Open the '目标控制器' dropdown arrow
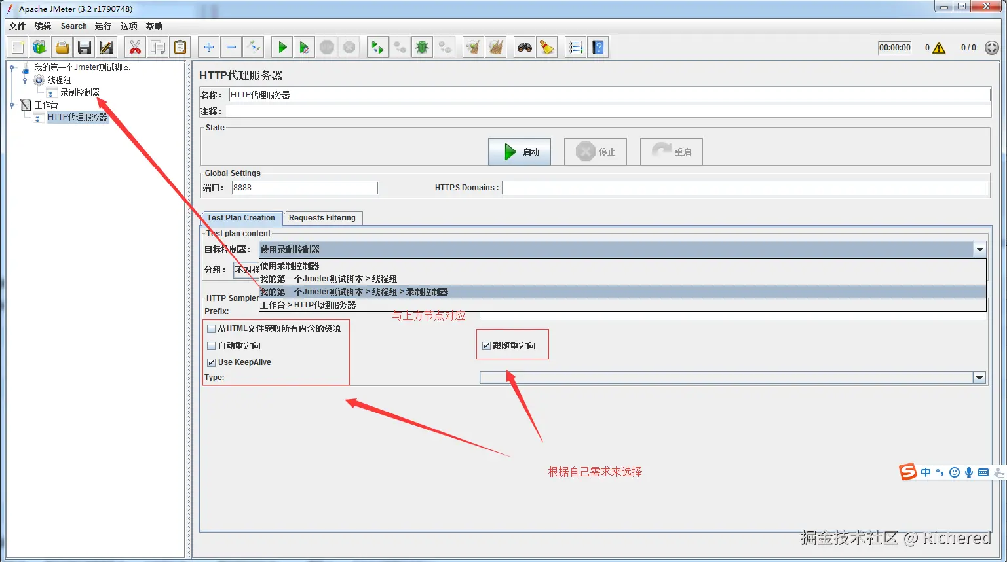The height and width of the screenshot is (562, 1007). pos(980,249)
